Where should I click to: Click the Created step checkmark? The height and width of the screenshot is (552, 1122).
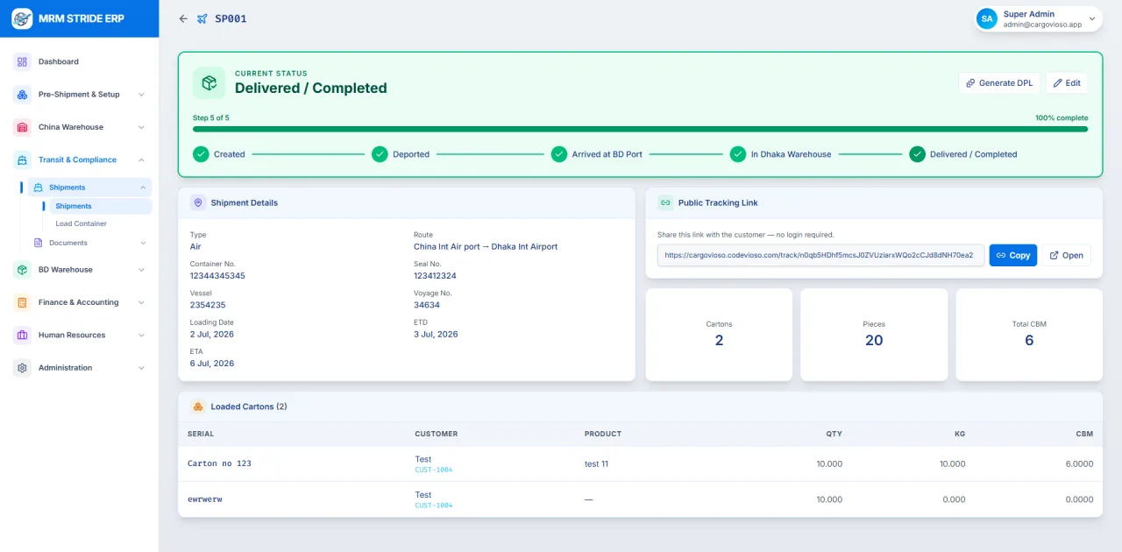coord(201,154)
